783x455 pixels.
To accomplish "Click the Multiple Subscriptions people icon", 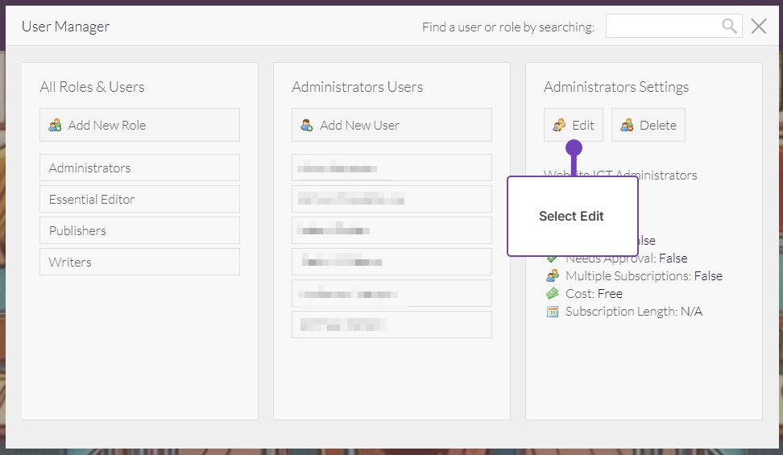I will click(x=553, y=275).
